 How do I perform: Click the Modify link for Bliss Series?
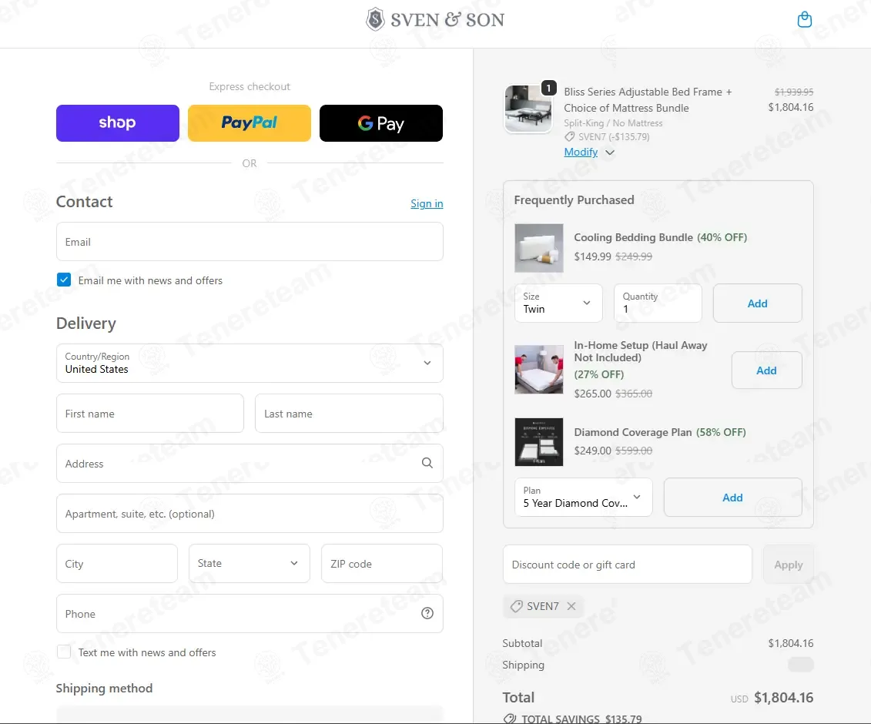point(581,152)
